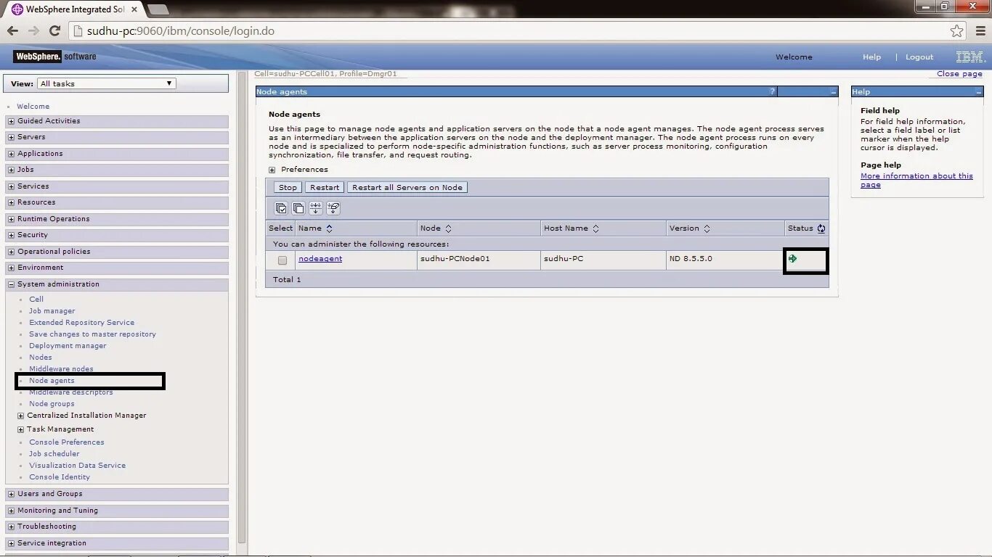
Task: Expand the Environment navigation group
Action: (x=12, y=268)
